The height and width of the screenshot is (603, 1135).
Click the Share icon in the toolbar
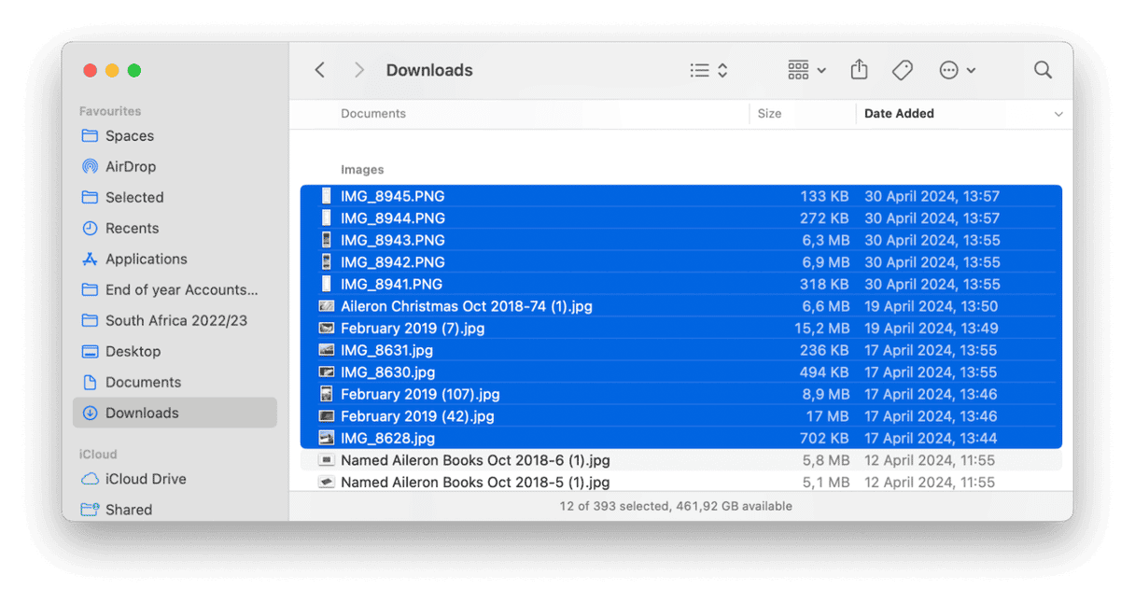859,69
